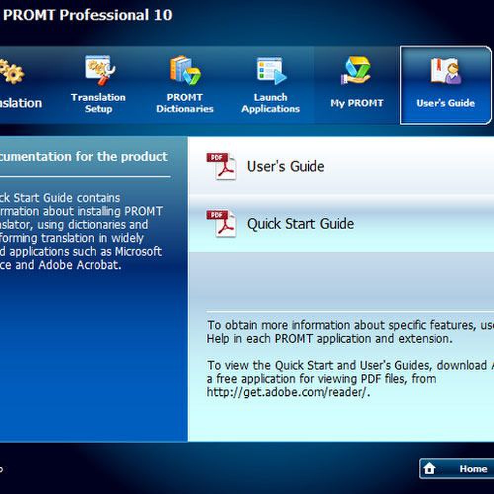Open the Translation tab label

coord(21,103)
